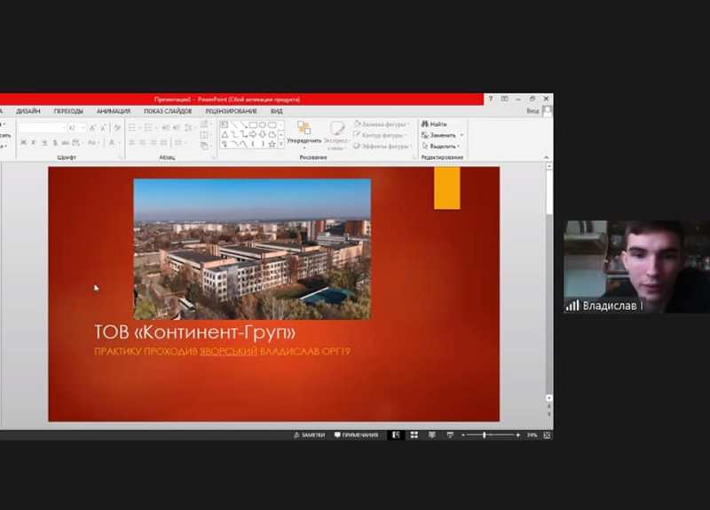Open PowerPoint help question mark
The height and width of the screenshot is (510, 710).
click(491, 99)
